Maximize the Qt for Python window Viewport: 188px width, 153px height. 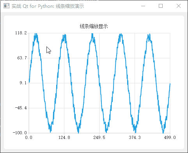(161, 6)
